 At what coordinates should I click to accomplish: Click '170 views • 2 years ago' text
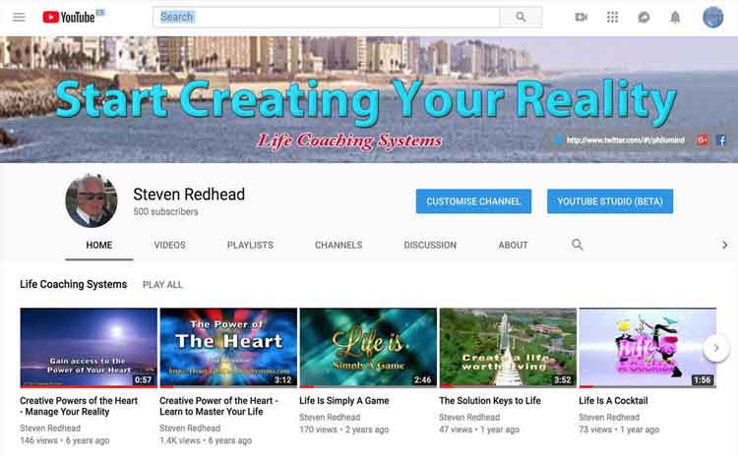(344, 429)
